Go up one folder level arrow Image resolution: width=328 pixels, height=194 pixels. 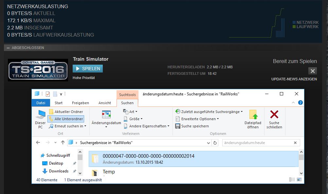pyautogui.click(x=63, y=143)
